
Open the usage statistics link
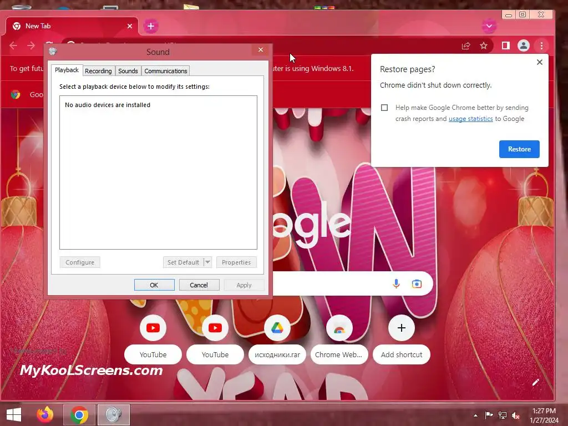click(x=470, y=119)
